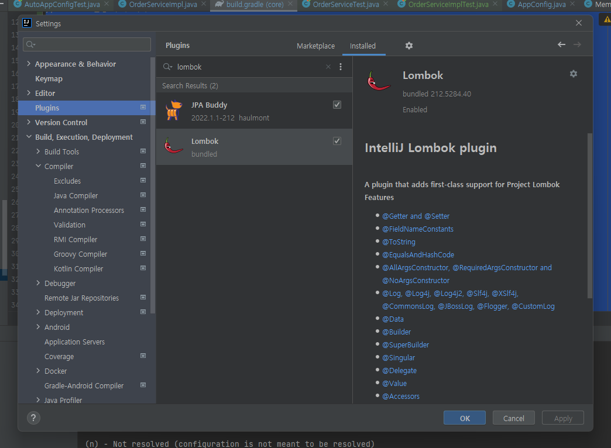
Task: Open the @Data feature link
Action: (393, 319)
